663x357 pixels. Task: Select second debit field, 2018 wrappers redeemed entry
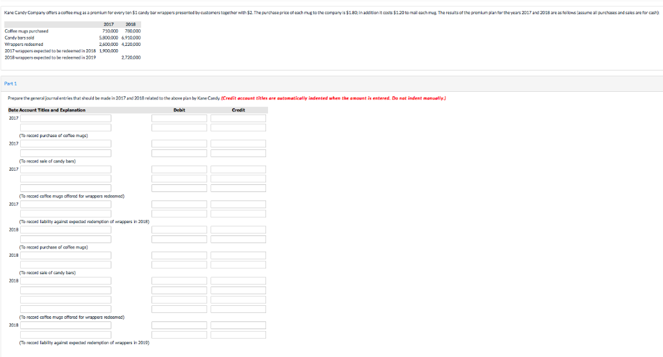pyautogui.click(x=179, y=290)
